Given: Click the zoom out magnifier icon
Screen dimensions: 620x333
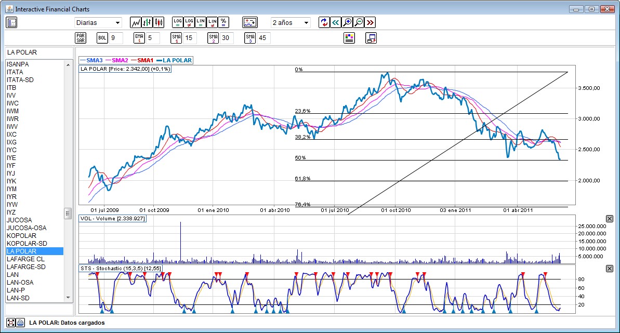Looking at the screenshot, I should 359,22.
